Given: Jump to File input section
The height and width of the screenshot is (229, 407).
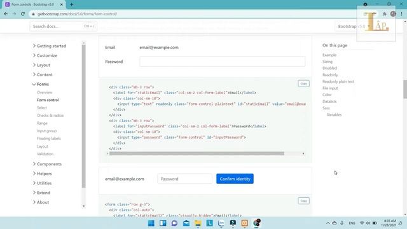Looking at the screenshot, I should (330, 88).
